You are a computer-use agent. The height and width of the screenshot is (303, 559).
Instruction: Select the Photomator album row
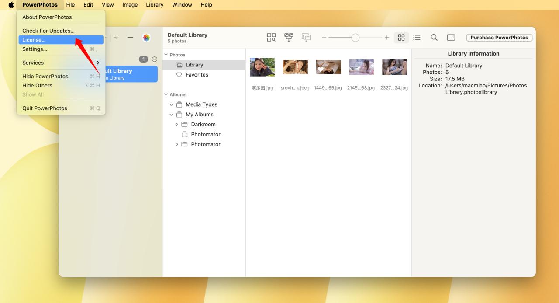pos(204,134)
